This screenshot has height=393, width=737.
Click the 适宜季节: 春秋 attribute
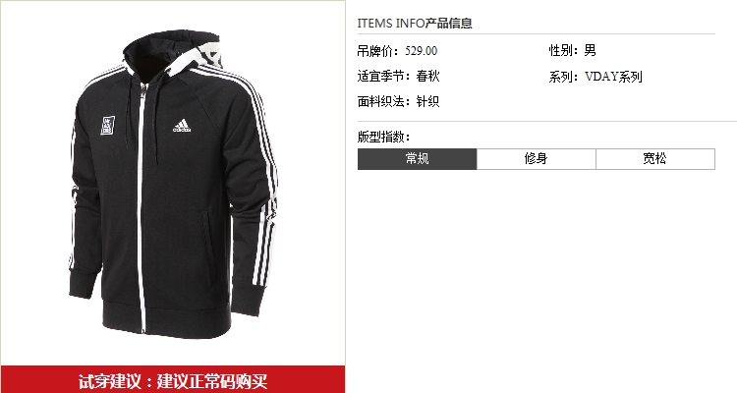click(399, 77)
